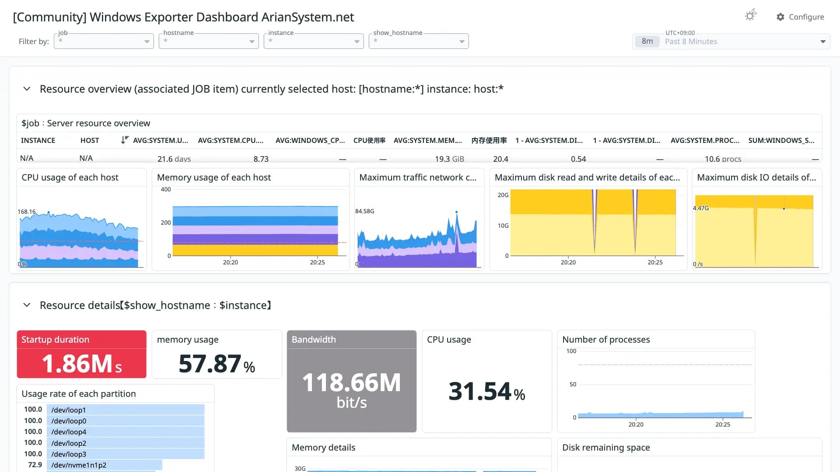Click the /dev/loop1 partition bar
Screen dimensions: 840x472
[x=126, y=410]
